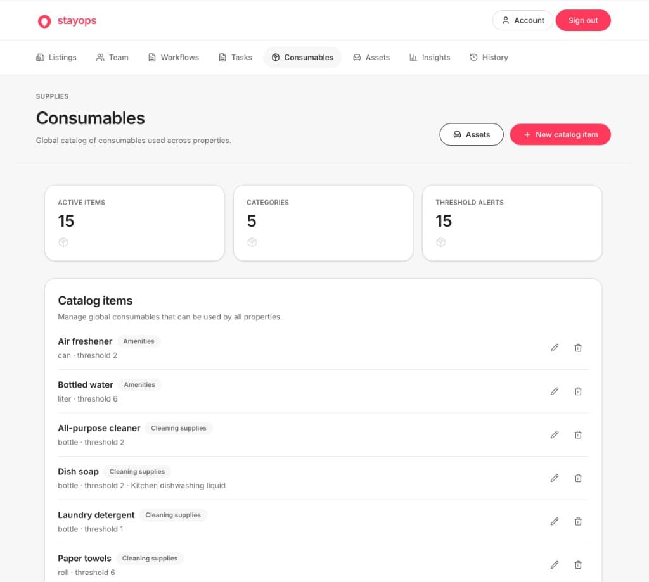Edit the Laundry detergent item

point(554,522)
